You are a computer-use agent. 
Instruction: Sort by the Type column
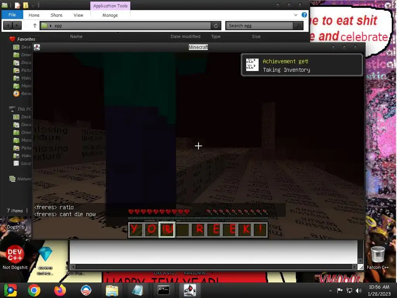(x=216, y=36)
